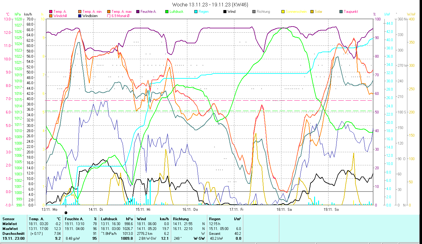Click the Solar legend label
The width and height of the screenshot is (422, 244).
point(319,12)
